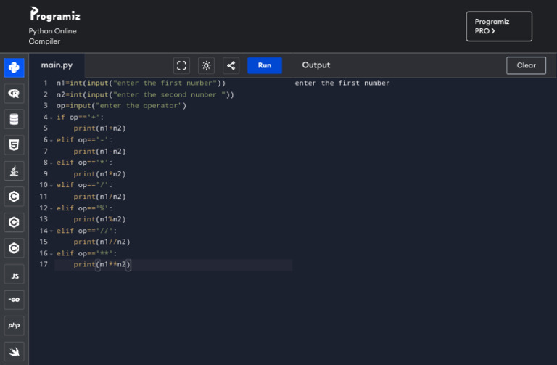Toggle light/dark theme with sun icon

pyautogui.click(x=207, y=65)
